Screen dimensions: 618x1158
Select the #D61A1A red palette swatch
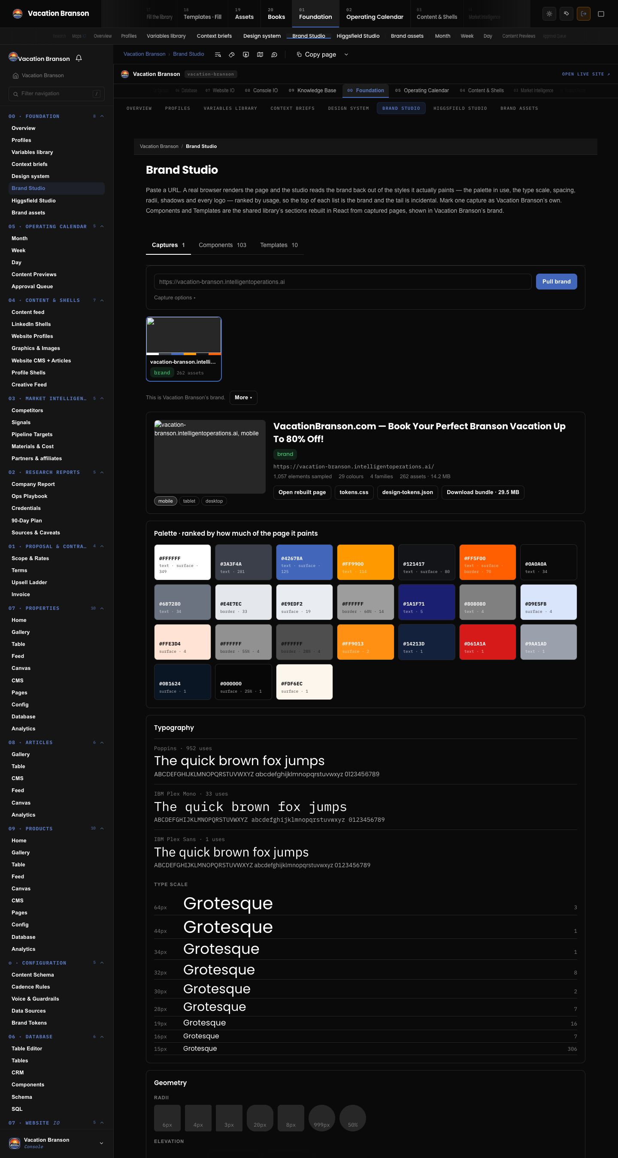pos(488,642)
